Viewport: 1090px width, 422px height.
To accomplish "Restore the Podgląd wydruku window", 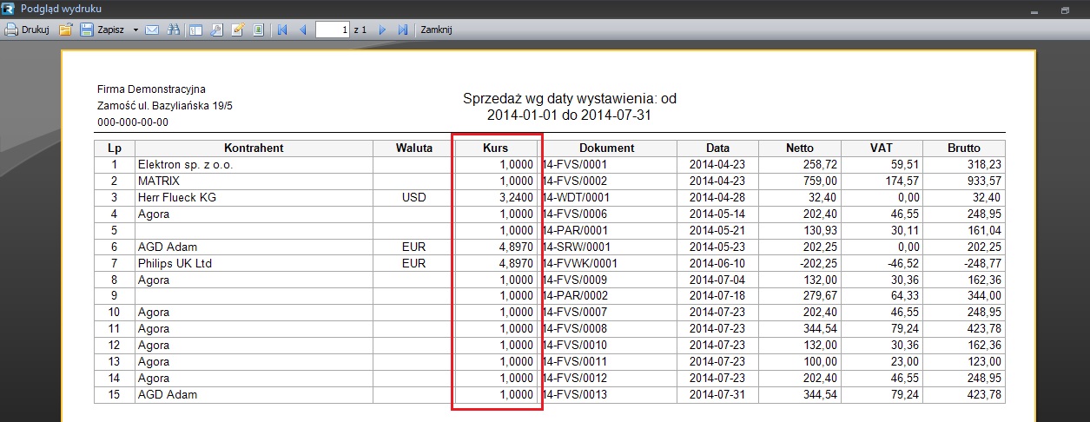I will [x=1065, y=10].
